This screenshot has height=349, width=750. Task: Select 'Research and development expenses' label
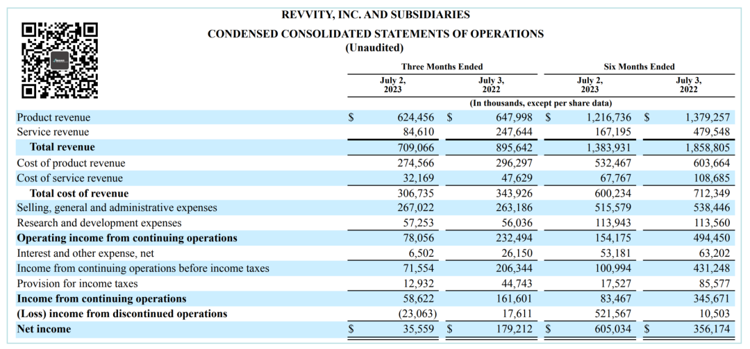click(99, 223)
